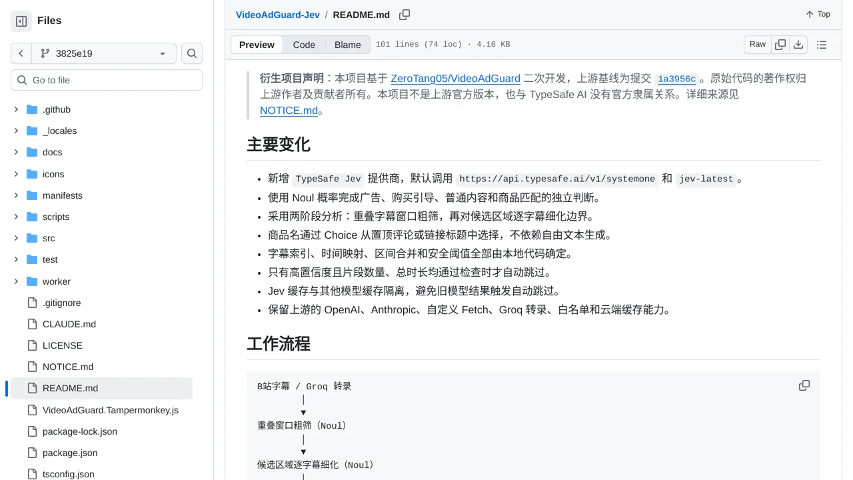
Task: Follow the ZeroTang05/VideoAdGuard upstream link
Action: tap(455, 78)
